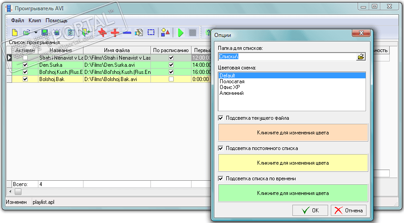Toggle Подсветка списка по времени checkbox

point(221,178)
